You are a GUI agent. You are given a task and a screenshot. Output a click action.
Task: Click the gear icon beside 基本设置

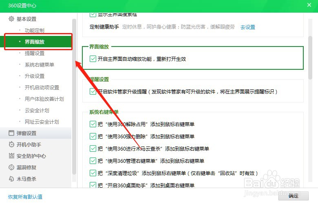point(11,19)
